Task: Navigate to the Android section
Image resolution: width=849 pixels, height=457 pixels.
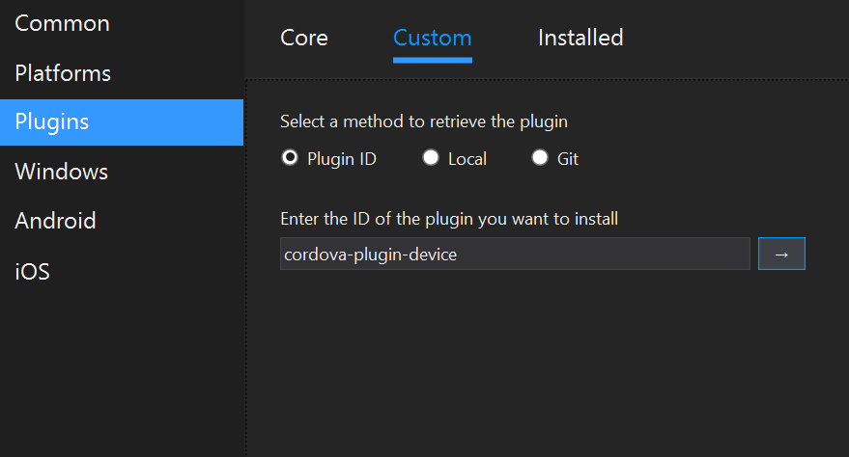Action: 55,221
